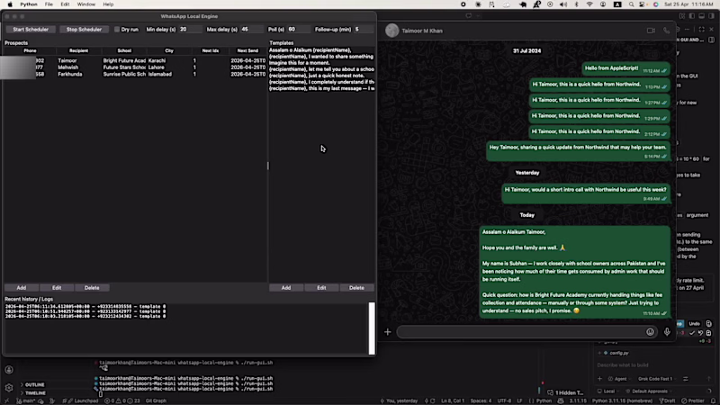This screenshot has width=720, height=405.
Task: Click the Next Send column header
Action: pyautogui.click(x=247, y=51)
